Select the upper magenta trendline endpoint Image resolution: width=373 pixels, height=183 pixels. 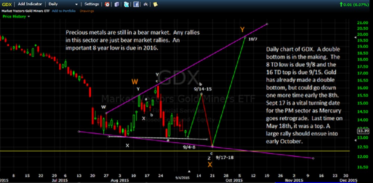267,24
